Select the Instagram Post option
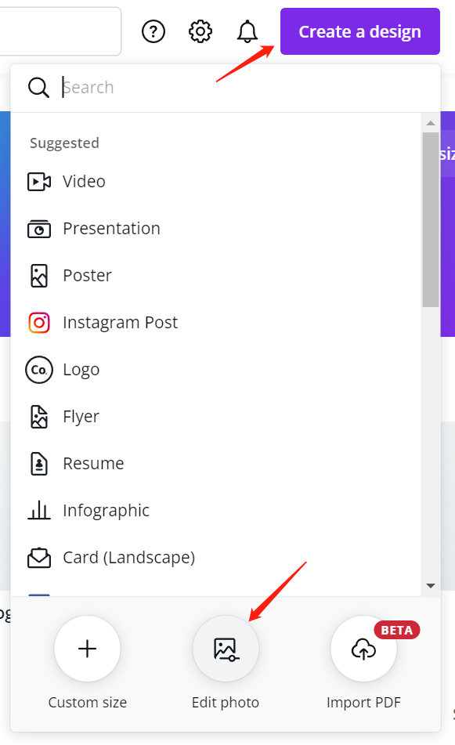455x745 pixels. pos(120,323)
